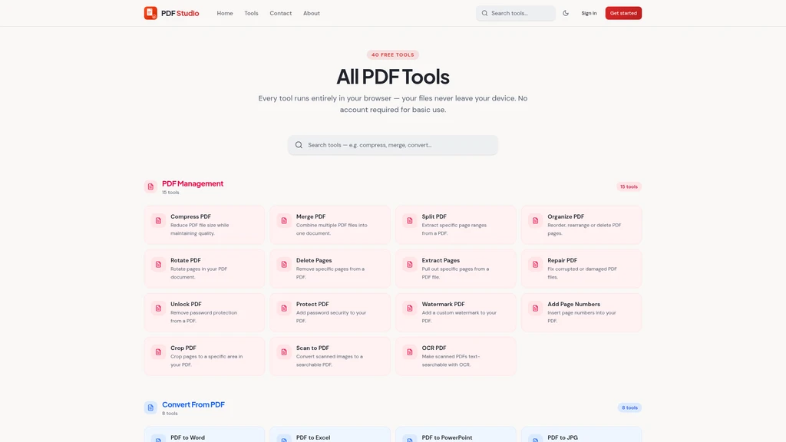The image size is (786, 442).
Task: Open the Organize PDF tool title
Action: 566,216
